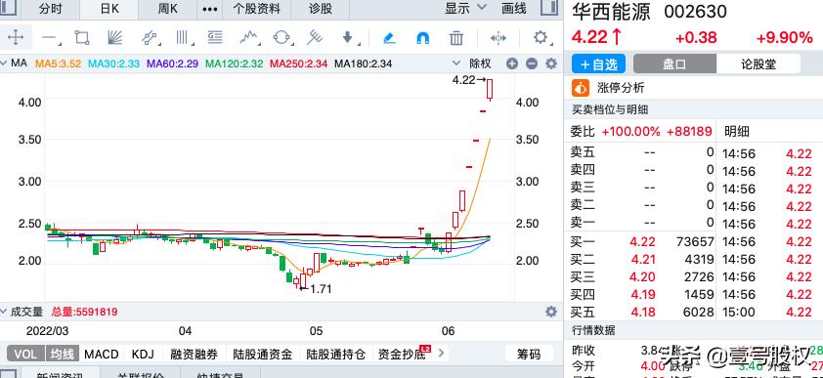823x378 pixels.
Task: Open 诊股 tab
Action: (x=321, y=10)
